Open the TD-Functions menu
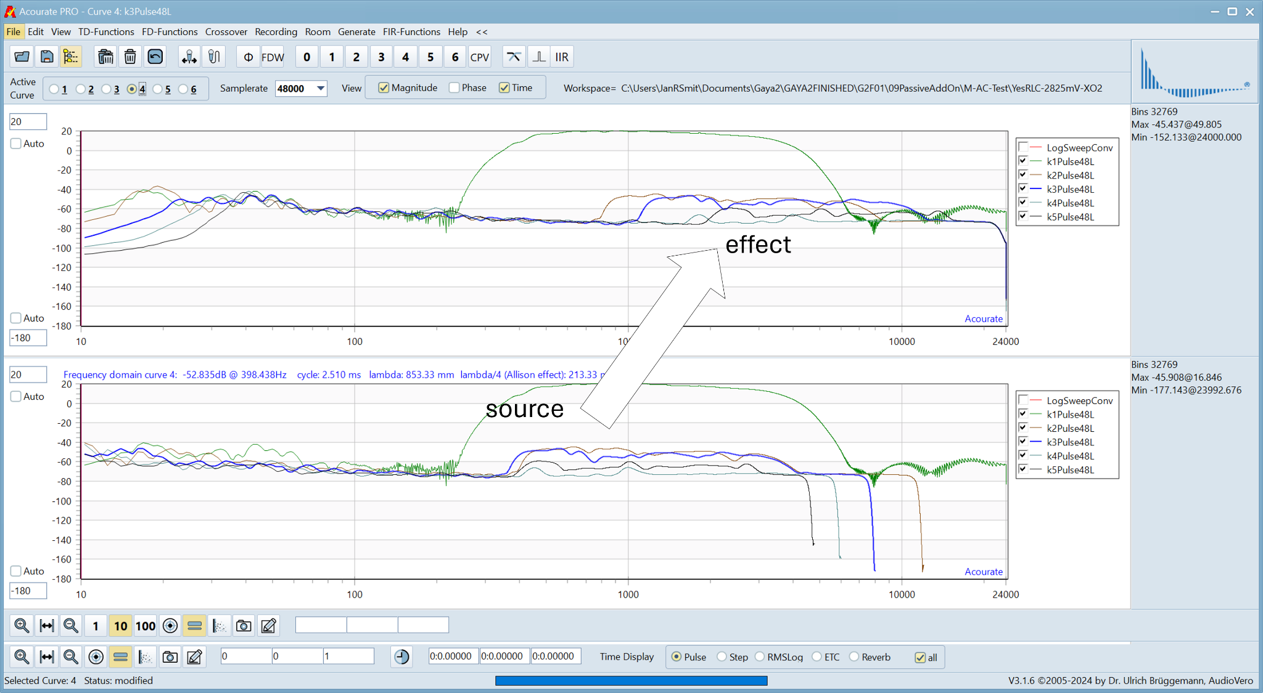Screen dimensions: 1263x693 [106, 31]
